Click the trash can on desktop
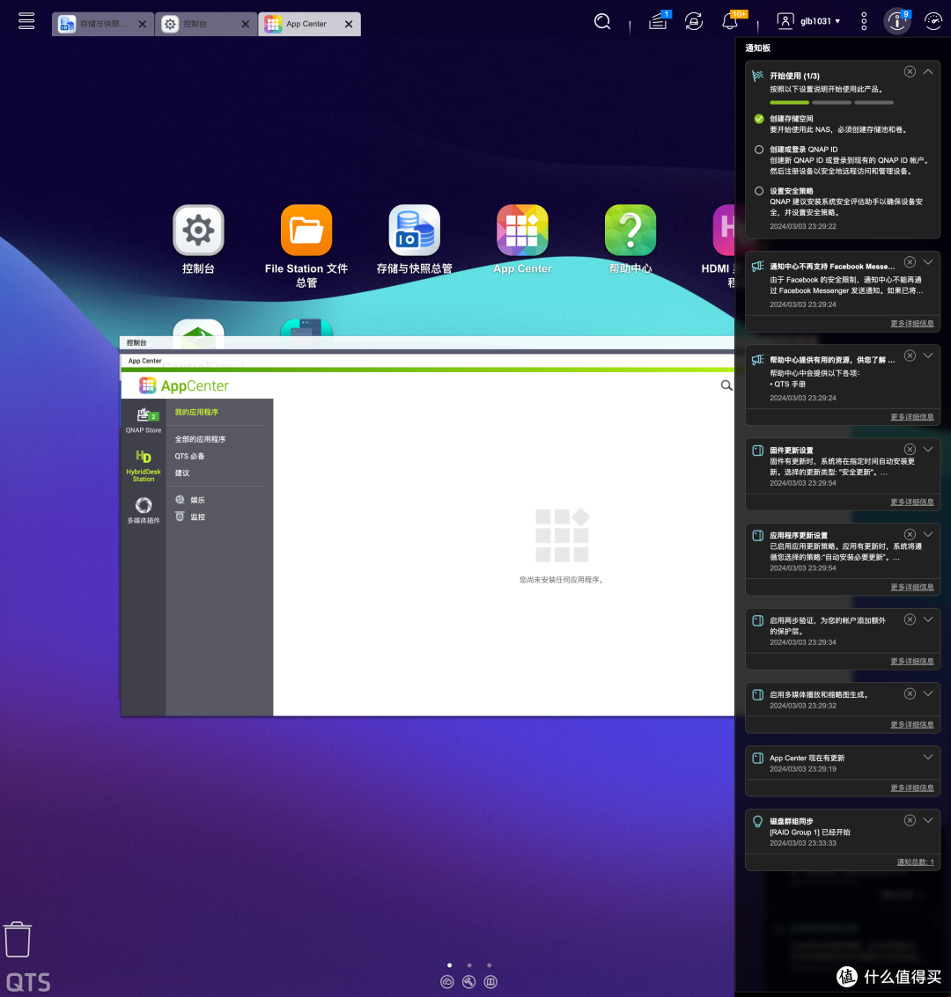The image size is (951, 997). (x=18, y=939)
